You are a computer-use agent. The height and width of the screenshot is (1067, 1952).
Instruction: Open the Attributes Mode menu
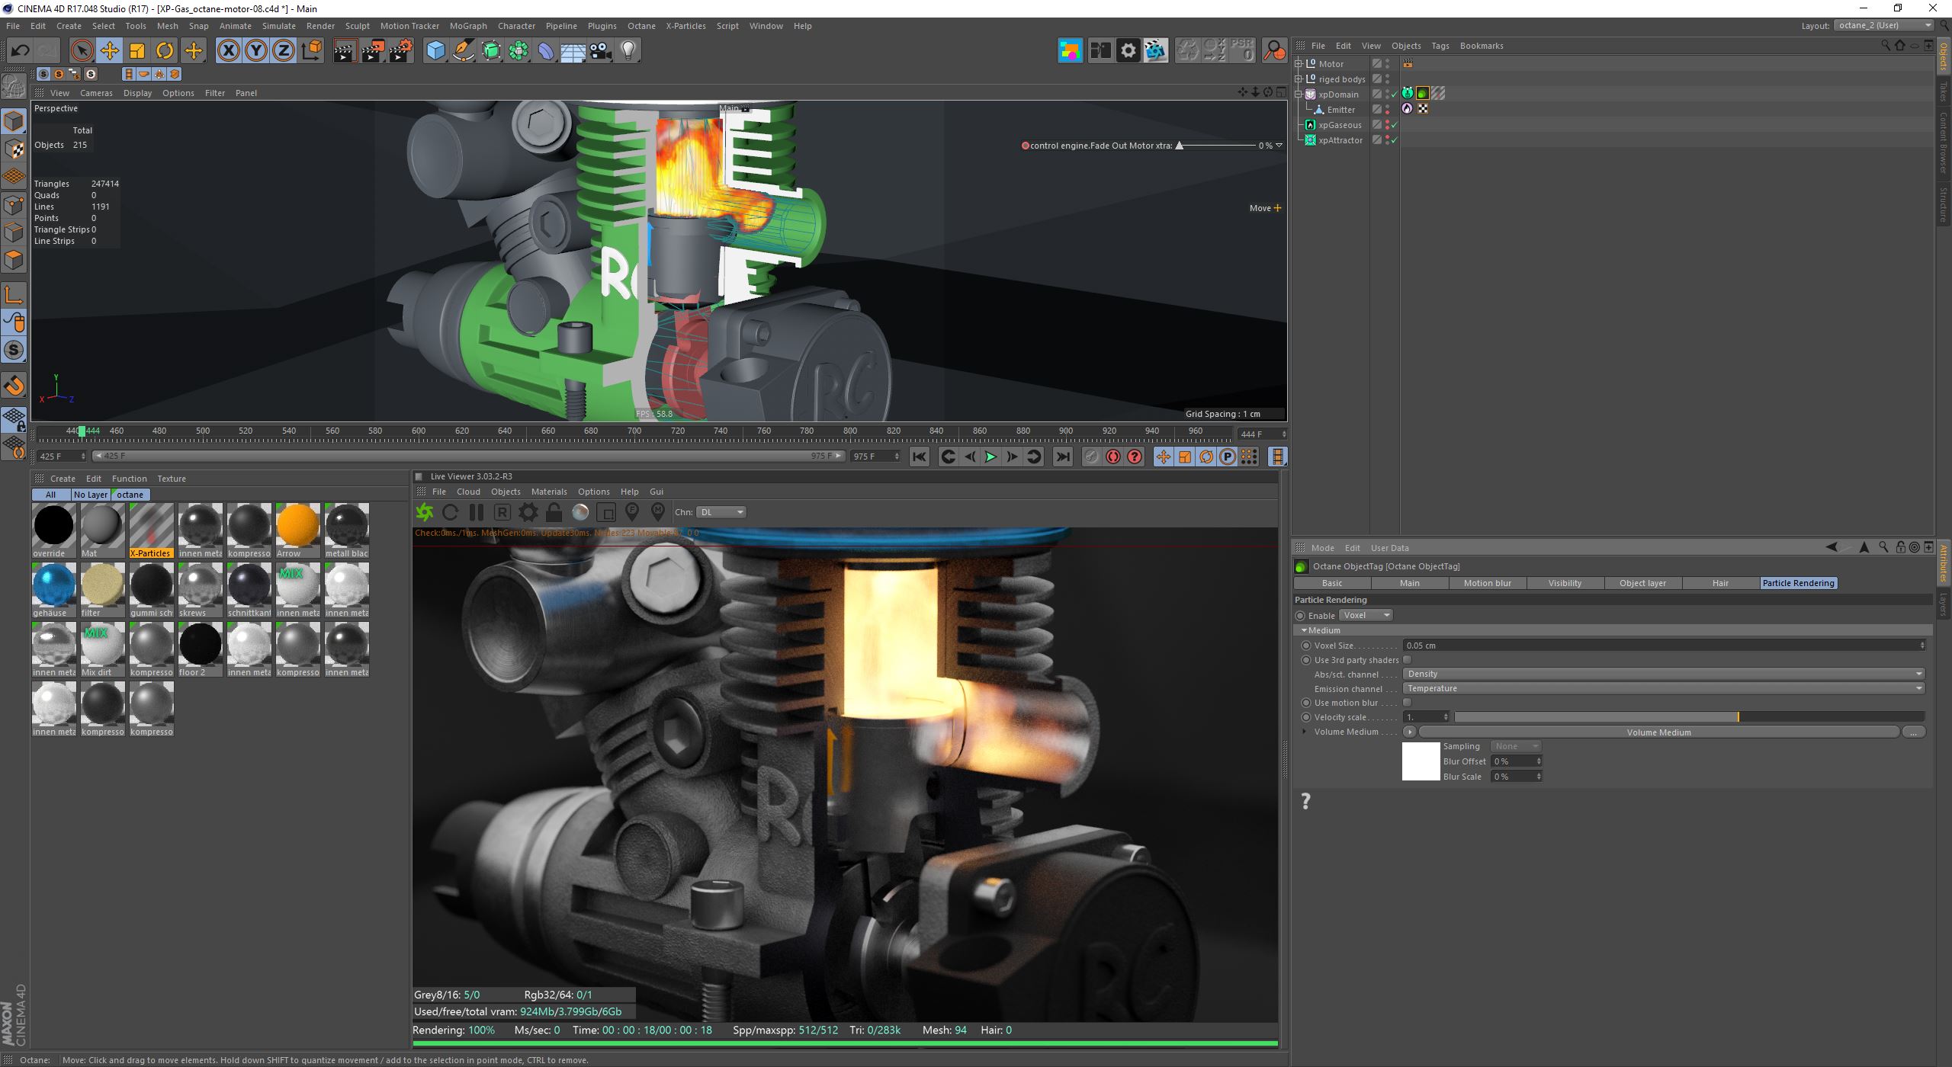pyautogui.click(x=1322, y=548)
